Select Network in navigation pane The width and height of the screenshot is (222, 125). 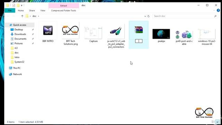click(17, 74)
